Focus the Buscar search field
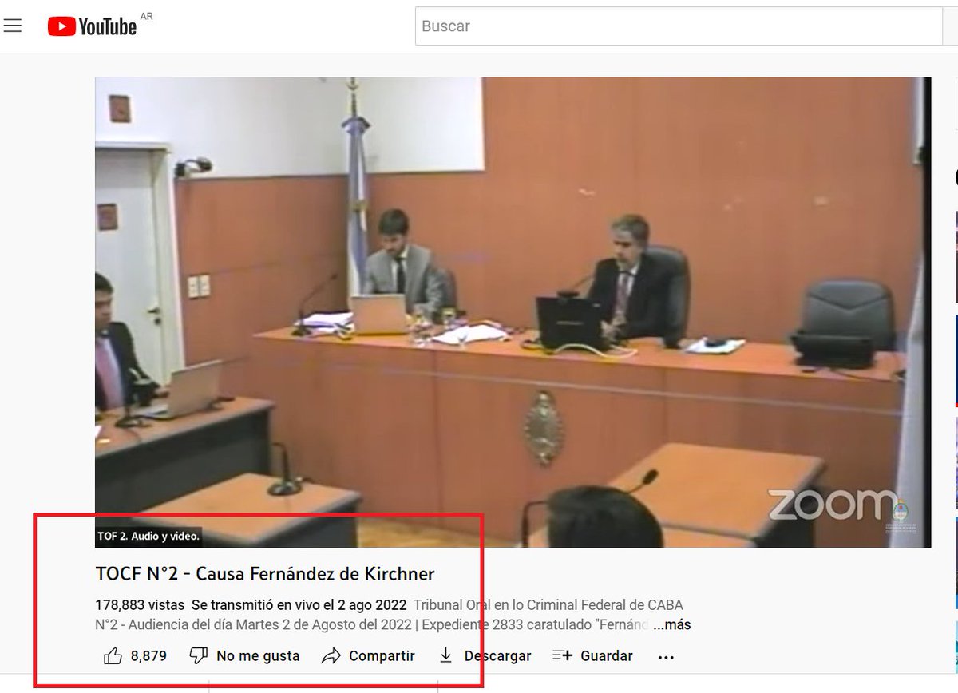This screenshot has height=693, width=958. [x=679, y=26]
